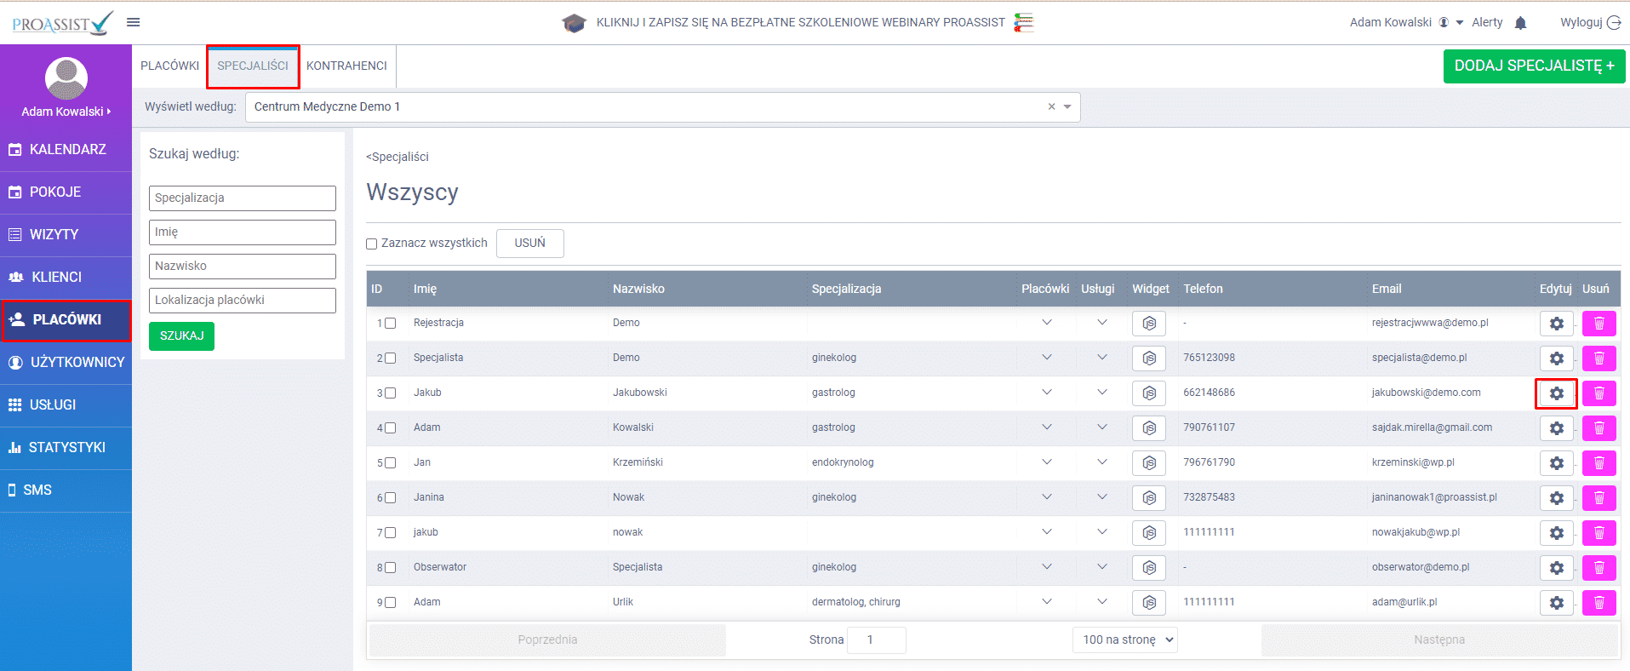Tick the checkbox for row 6 Janina
The image size is (1630, 671).
pyautogui.click(x=391, y=498)
